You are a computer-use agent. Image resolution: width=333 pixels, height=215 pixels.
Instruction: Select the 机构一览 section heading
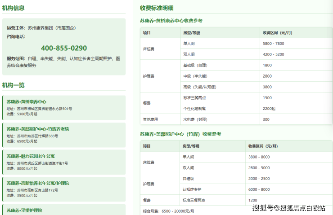(x=13, y=85)
